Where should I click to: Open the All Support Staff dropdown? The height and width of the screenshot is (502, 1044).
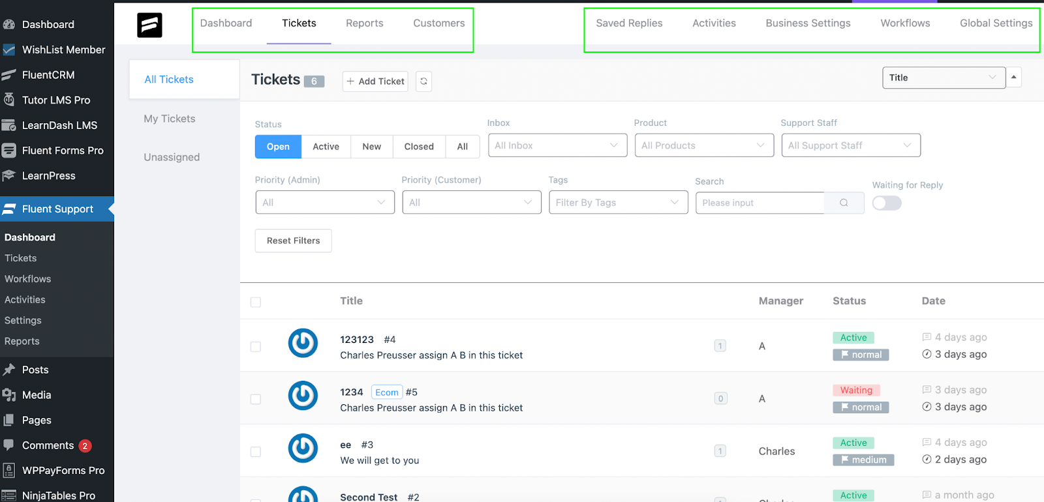[x=852, y=145]
